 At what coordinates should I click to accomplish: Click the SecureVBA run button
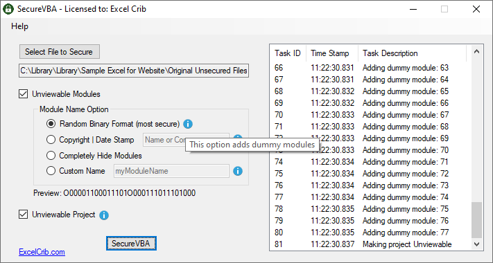[131, 244]
